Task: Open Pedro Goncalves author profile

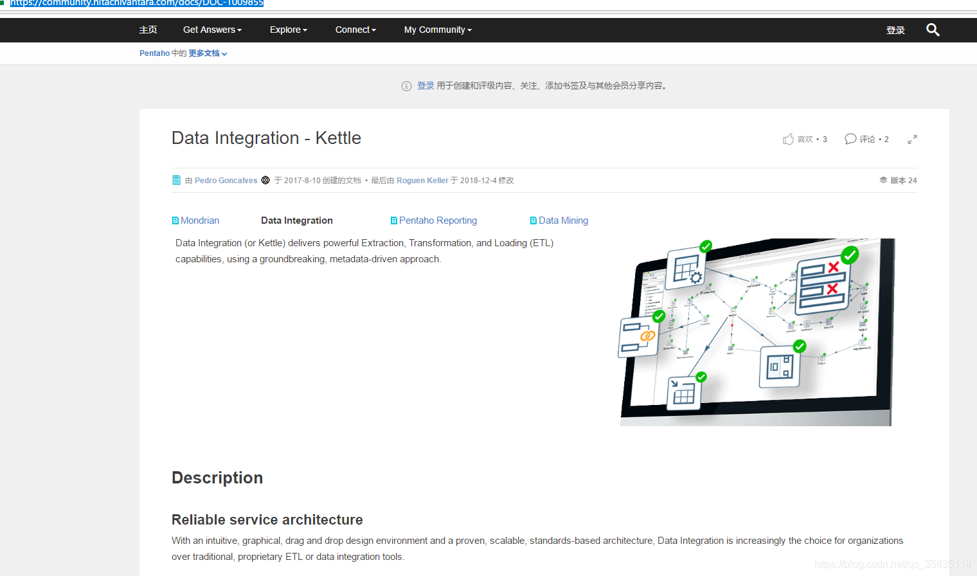Action: [x=226, y=181]
